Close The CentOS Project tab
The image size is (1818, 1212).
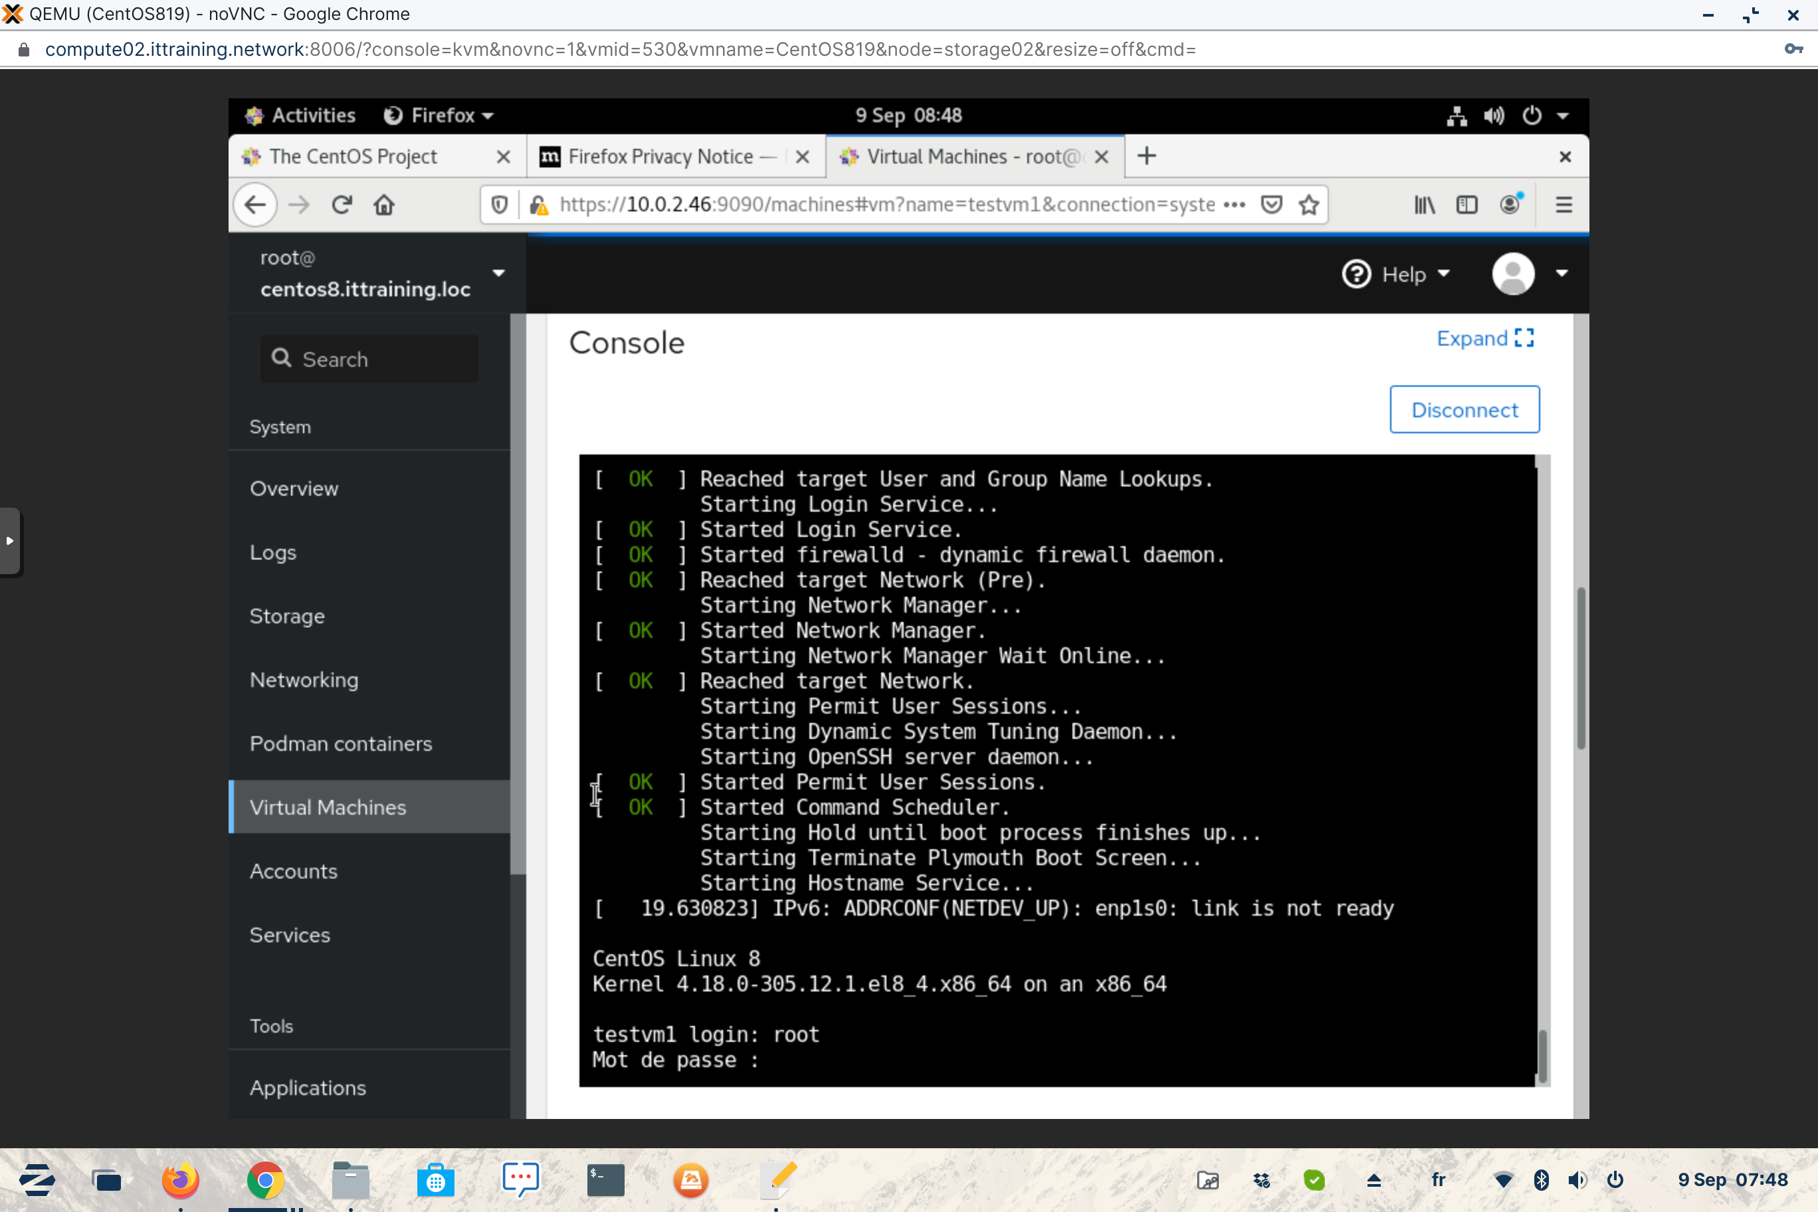(x=503, y=157)
